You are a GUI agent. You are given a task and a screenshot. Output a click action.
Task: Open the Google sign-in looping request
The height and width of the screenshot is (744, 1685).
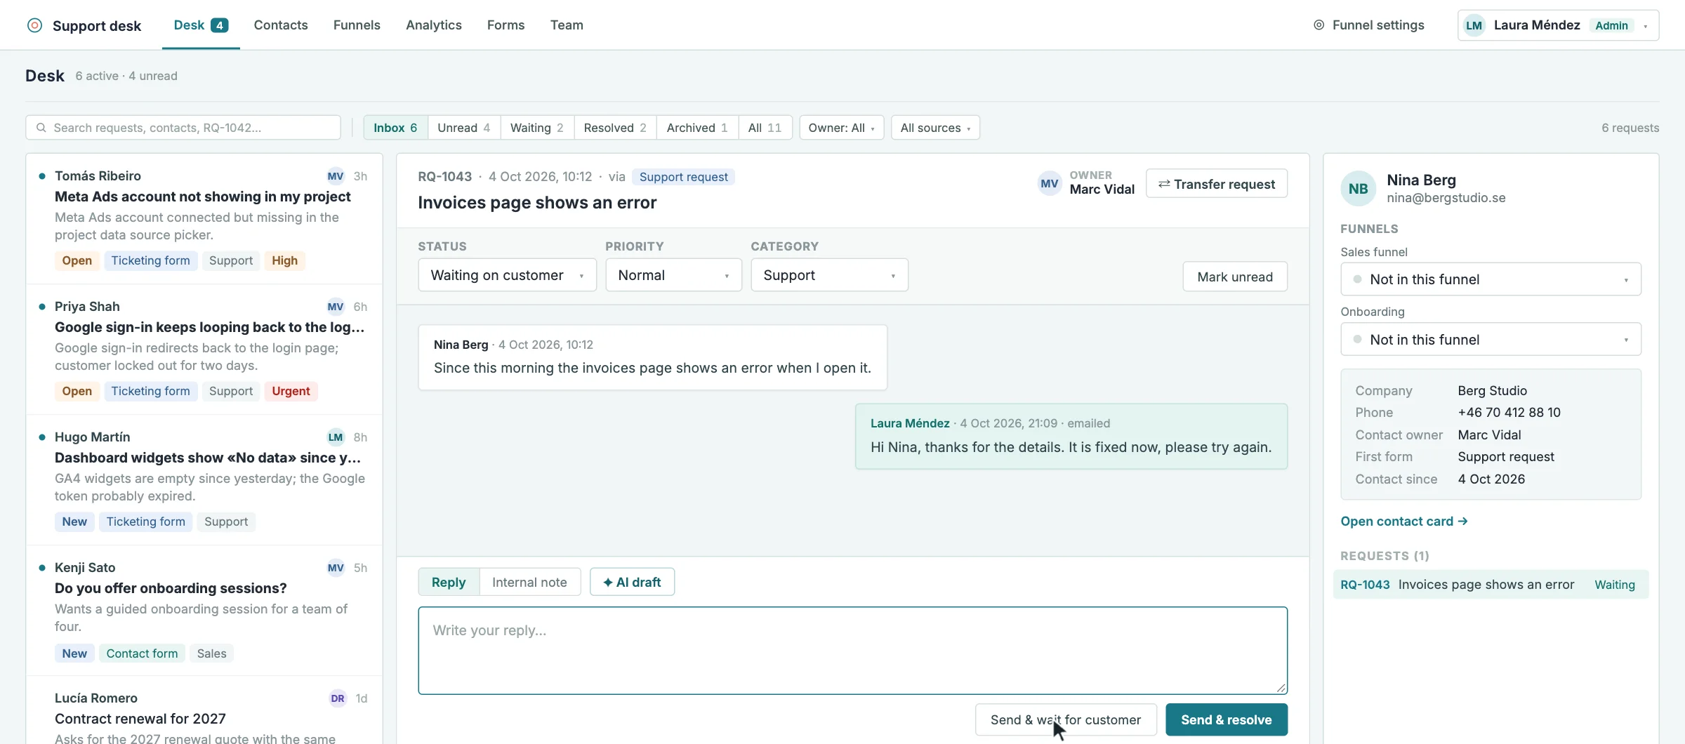point(204,350)
